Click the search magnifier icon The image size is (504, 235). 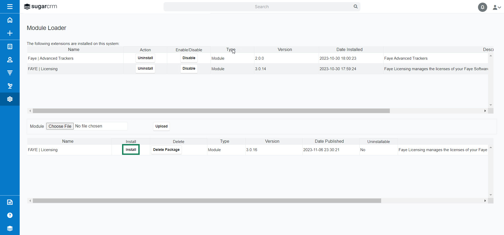tap(355, 7)
